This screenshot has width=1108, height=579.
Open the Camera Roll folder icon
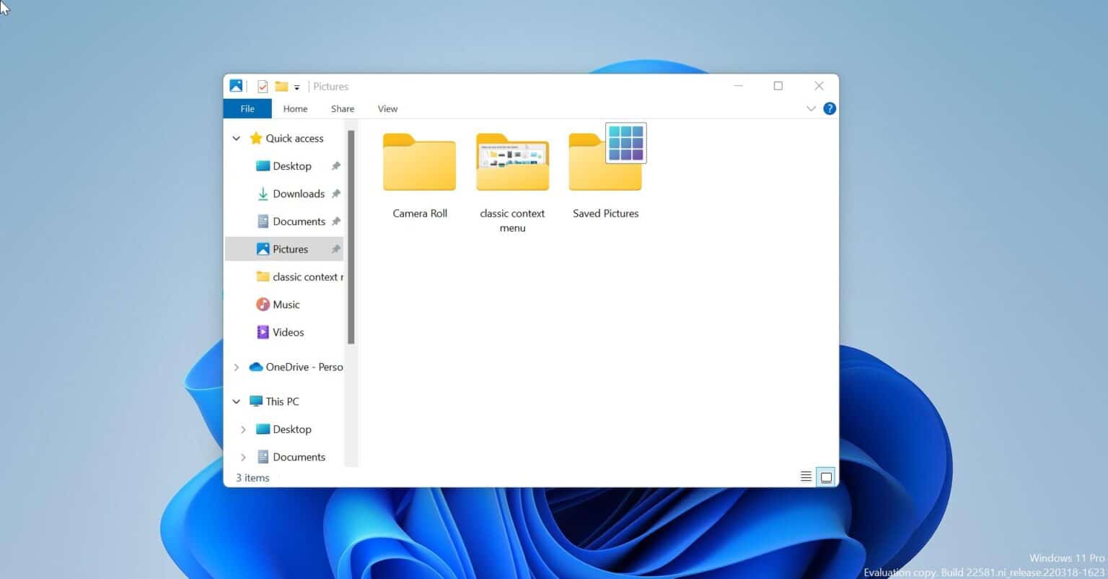pos(419,163)
